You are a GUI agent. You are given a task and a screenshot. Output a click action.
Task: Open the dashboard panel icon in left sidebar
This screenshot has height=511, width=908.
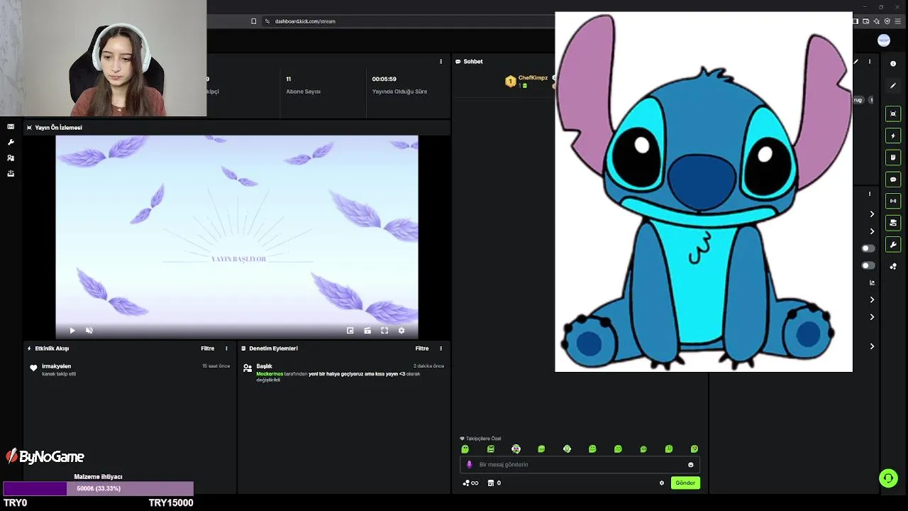(11, 126)
